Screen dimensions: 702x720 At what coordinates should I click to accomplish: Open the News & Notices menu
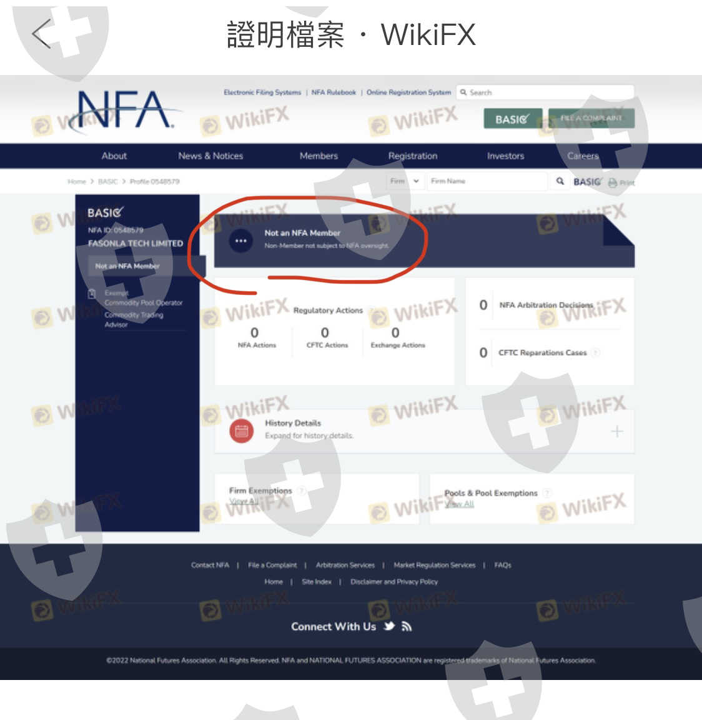tap(210, 156)
